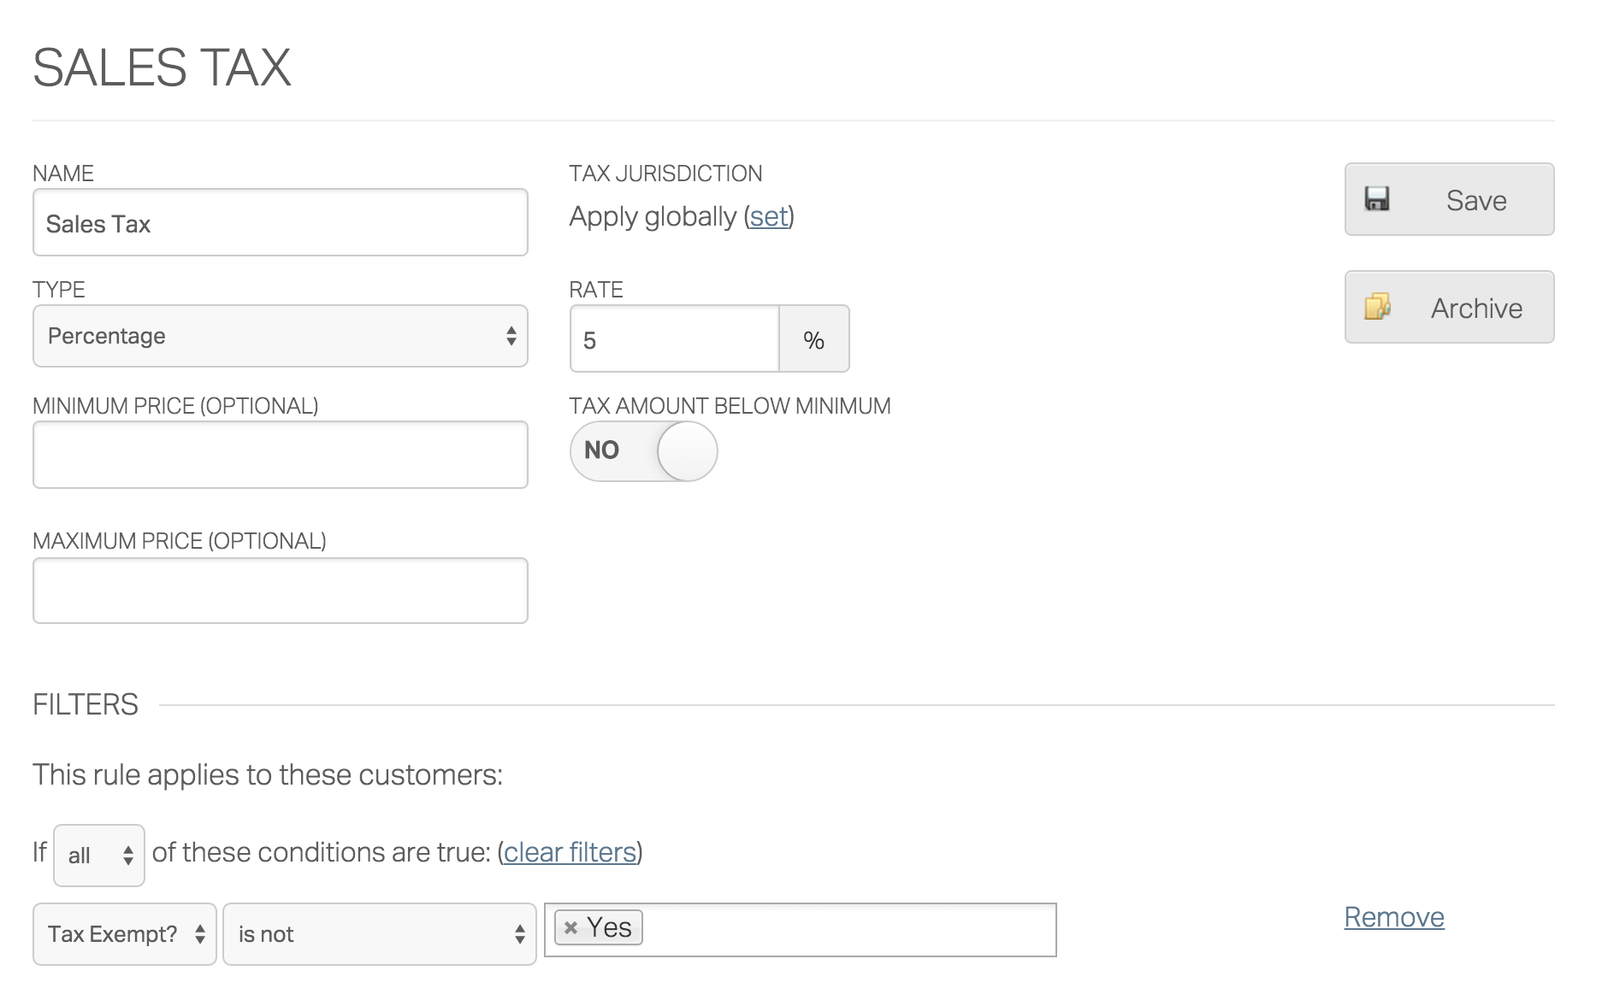This screenshot has height=1000, width=1608.
Task: Open the 'all' conditions dropdown
Action: [x=98, y=854]
